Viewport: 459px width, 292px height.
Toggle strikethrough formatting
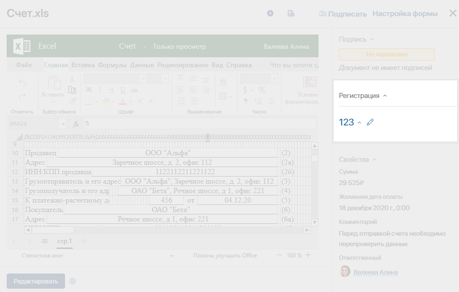click(x=134, y=90)
